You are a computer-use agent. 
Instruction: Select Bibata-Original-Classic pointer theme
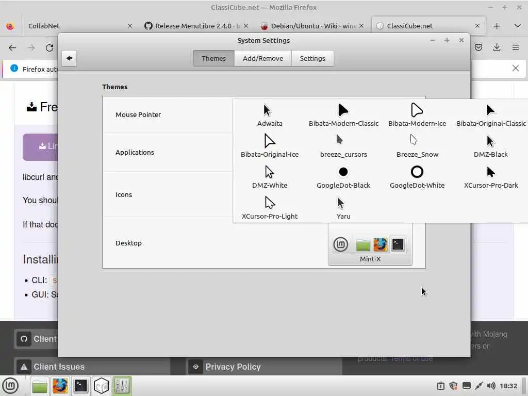click(x=491, y=115)
